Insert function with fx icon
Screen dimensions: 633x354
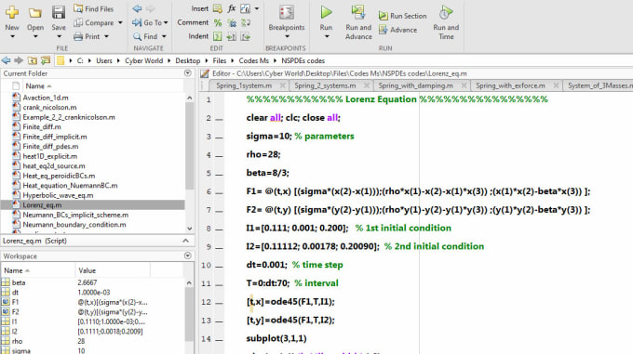[231, 8]
